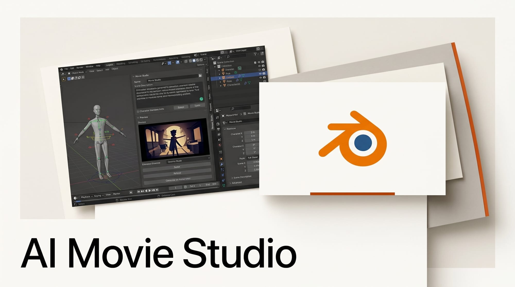Toggle the viewport X-ray button

pyautogui.click(x=186, y=61)
